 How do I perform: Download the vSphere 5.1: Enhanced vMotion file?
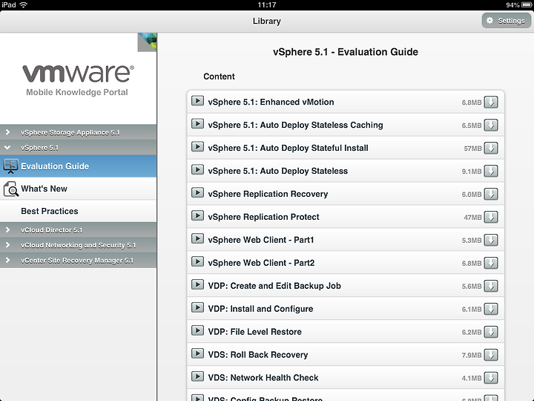(x=491, y=102)
